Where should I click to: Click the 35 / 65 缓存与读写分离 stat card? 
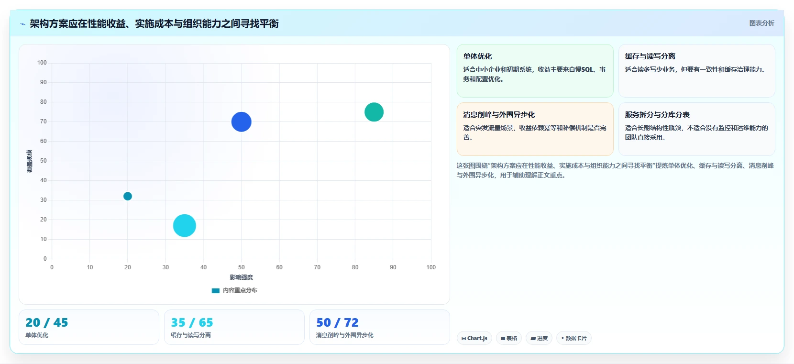tap(234, 327)
